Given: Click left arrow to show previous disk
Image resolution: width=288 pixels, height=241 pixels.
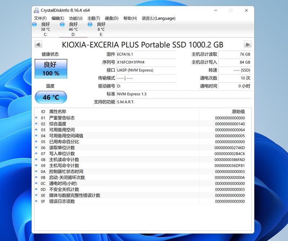Looking at the screenshot, I should point(39,44).
